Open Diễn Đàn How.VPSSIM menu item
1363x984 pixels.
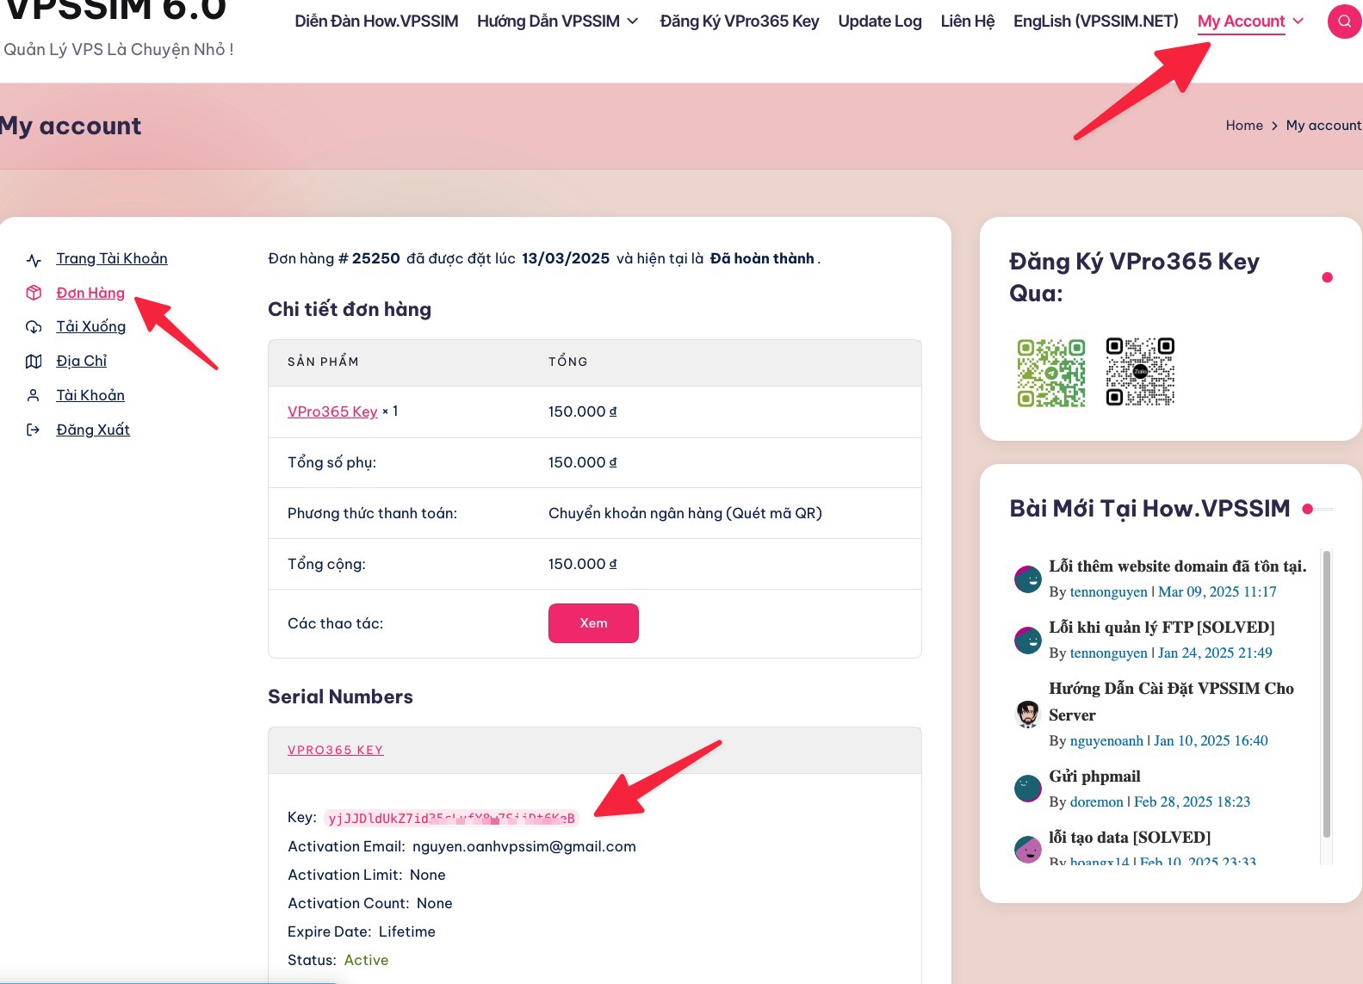[376, 22]
